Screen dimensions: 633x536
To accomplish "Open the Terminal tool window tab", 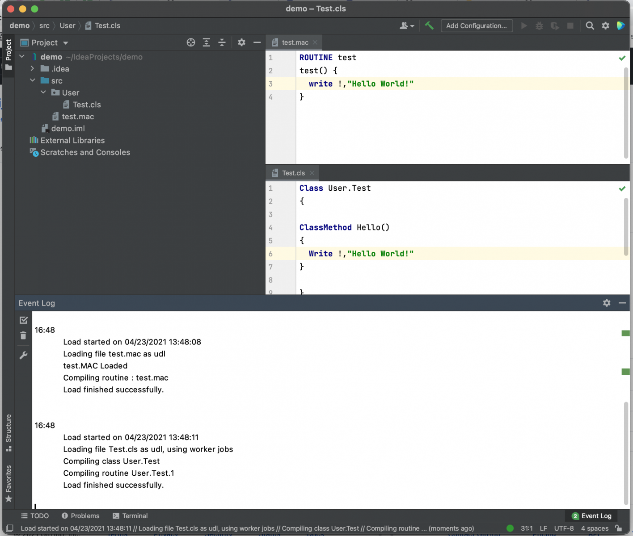I will tap(130, 515).
